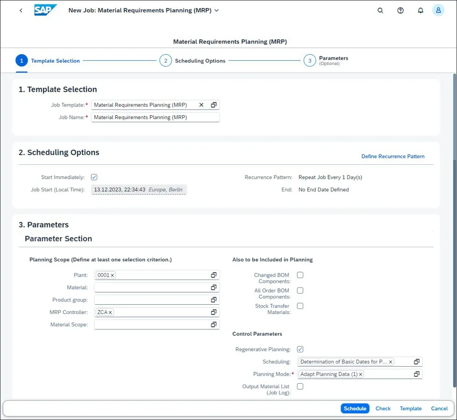457x420 pixels.
Task: Open value help for Job Template
Action: (x=214, y=105)
